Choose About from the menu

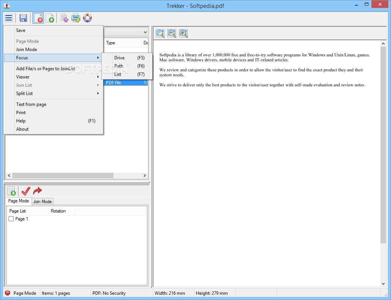(53, 129)
